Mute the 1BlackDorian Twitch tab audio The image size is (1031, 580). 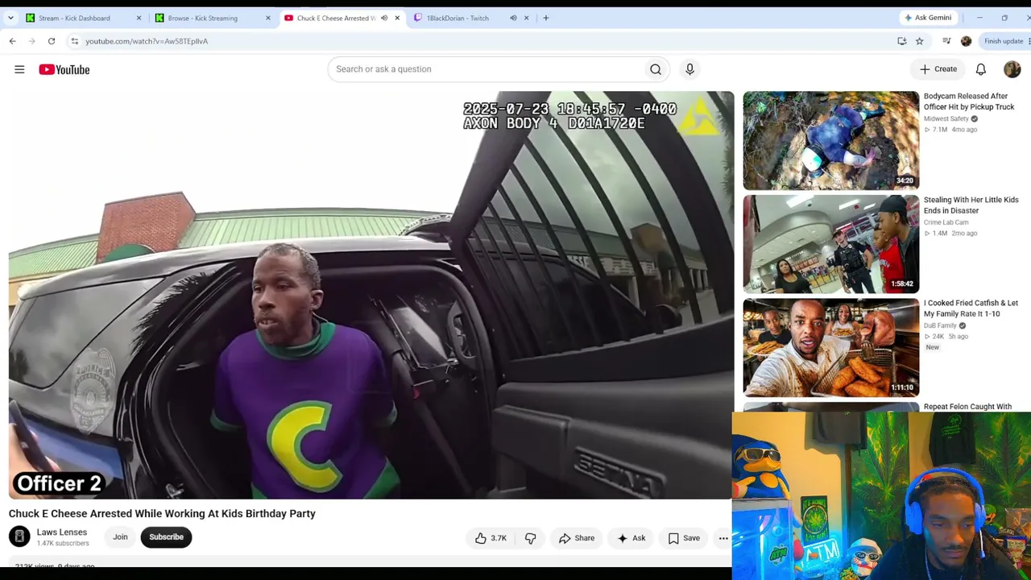pyautogui.click(x=513, y=18)
